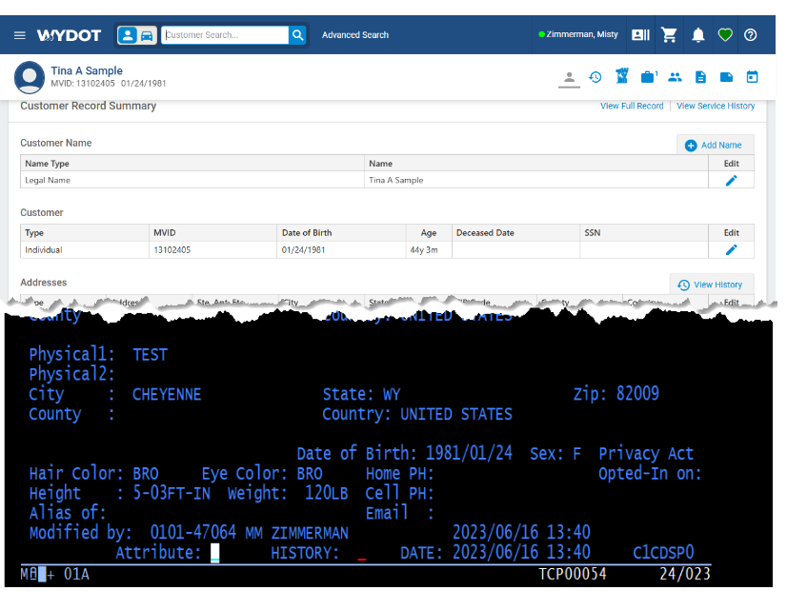Focus the Customer Search field
This screenshot has height=610, width=787.
(225, 35)
